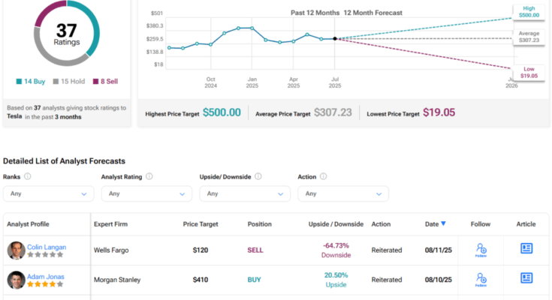Click Colin Langan's star rating
The width and height of the screenshot is (552, 300).
pyautogui.click(x=45, y=255)
